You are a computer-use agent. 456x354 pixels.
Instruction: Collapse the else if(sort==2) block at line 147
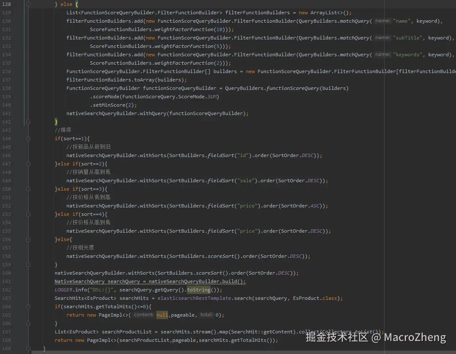[x=28, y=164]
